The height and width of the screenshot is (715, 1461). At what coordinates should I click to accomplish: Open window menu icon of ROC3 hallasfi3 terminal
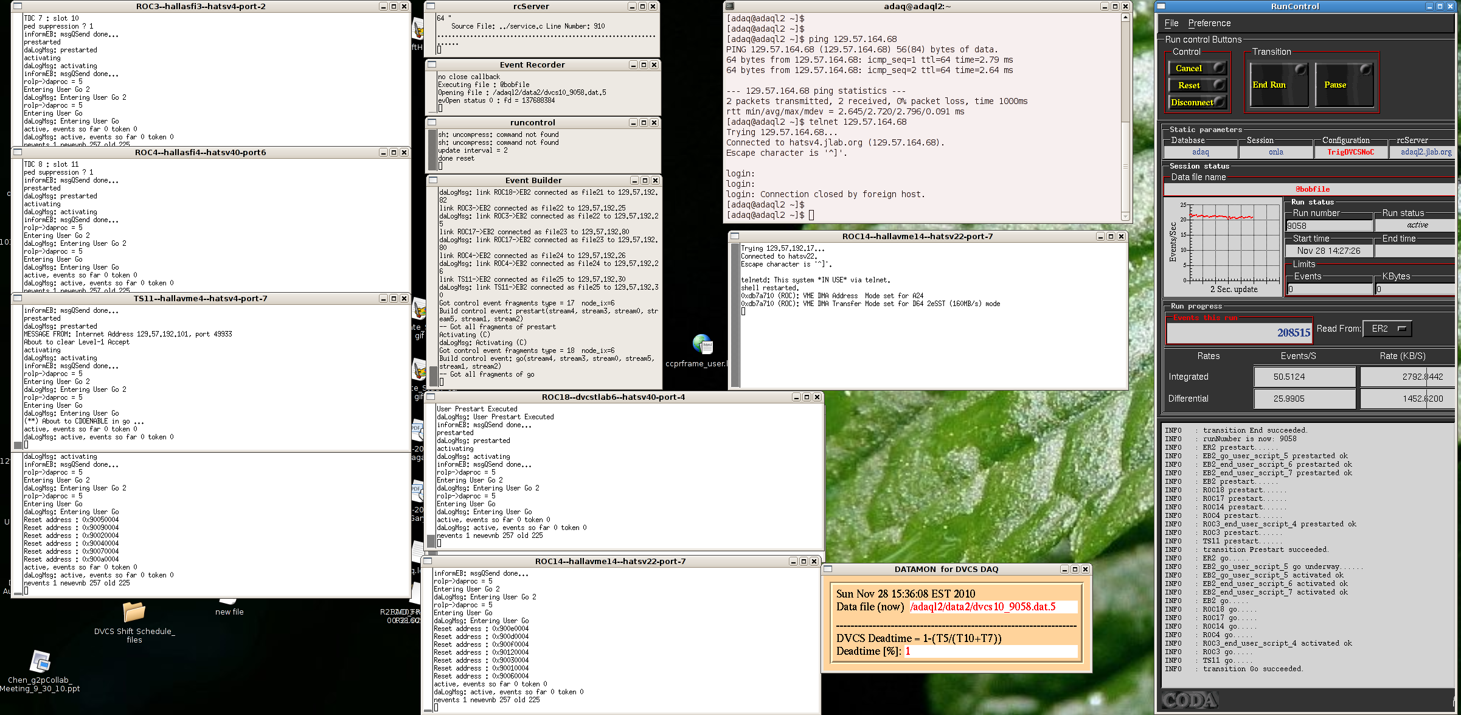click(x=18, y=6)
